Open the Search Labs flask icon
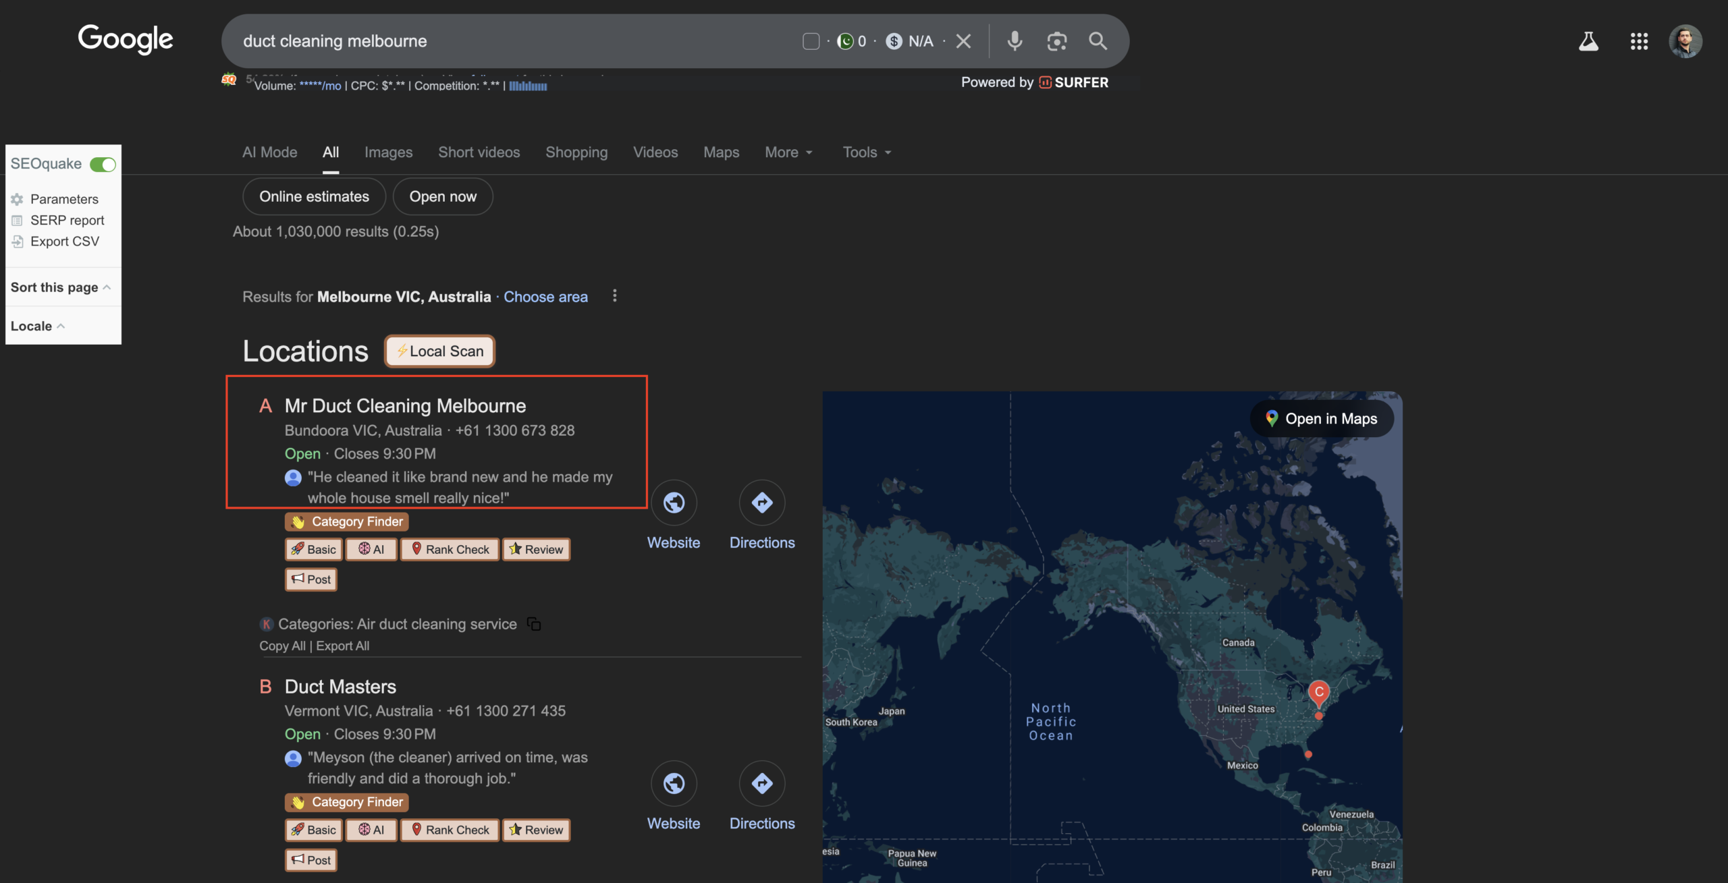1728x883 pixels. pyautogui.click(x=1588, y=41)
